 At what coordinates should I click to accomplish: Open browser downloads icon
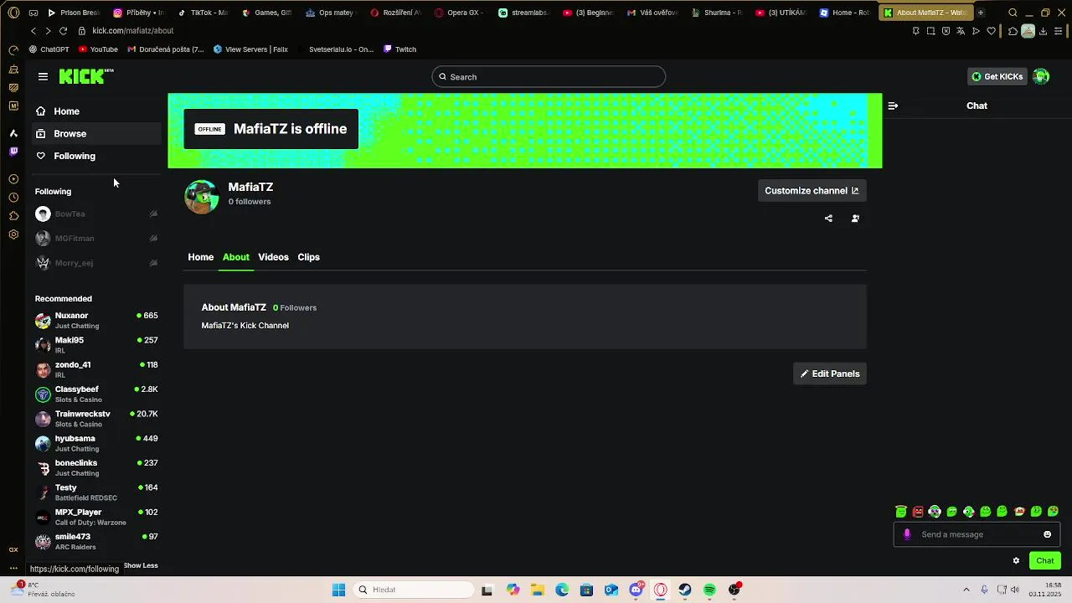pos(1044,31)
